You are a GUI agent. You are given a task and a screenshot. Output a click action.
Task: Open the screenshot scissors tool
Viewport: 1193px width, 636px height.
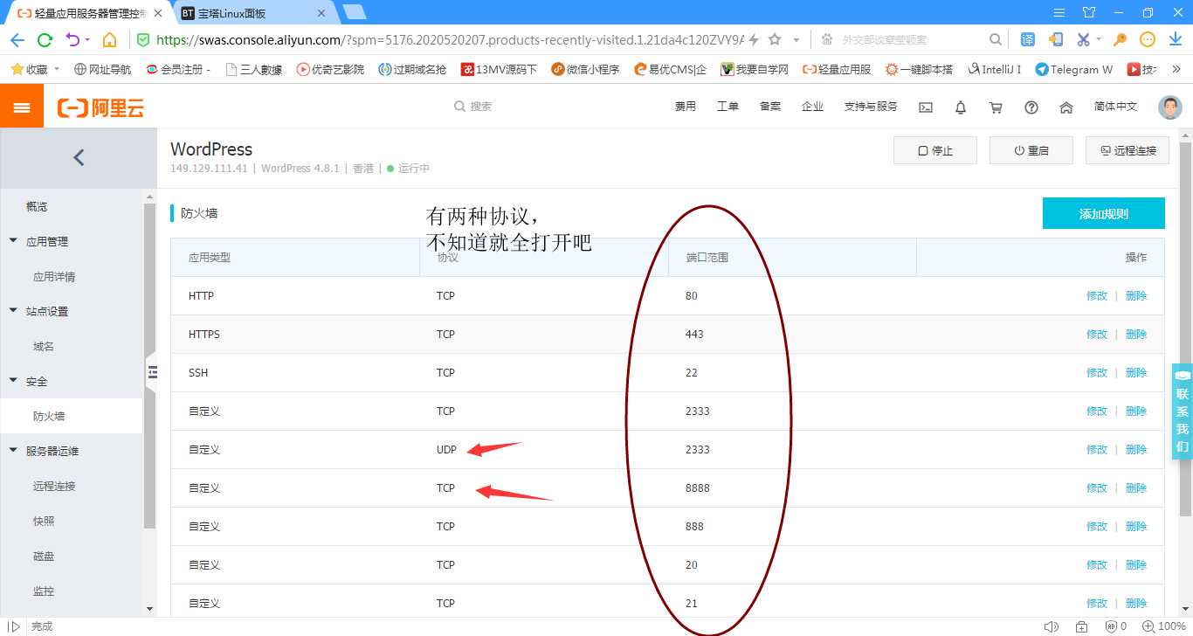coord(1083,40)
